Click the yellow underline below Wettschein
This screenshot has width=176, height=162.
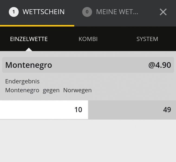click(37, 26)
